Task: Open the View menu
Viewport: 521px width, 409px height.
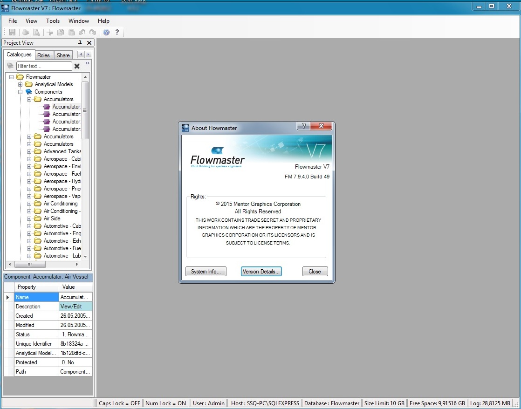Action: (31, 21)
